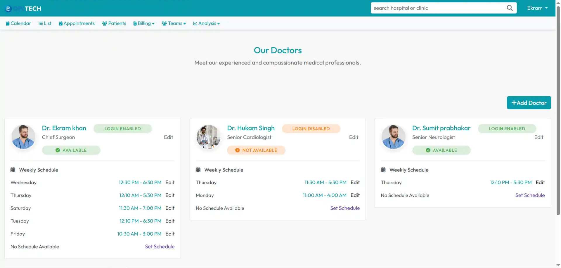Screen dimensions: 561x268
Task: Click Dr. Ekram's AVAILABLE status badge
Action: (x=71, y=150)
